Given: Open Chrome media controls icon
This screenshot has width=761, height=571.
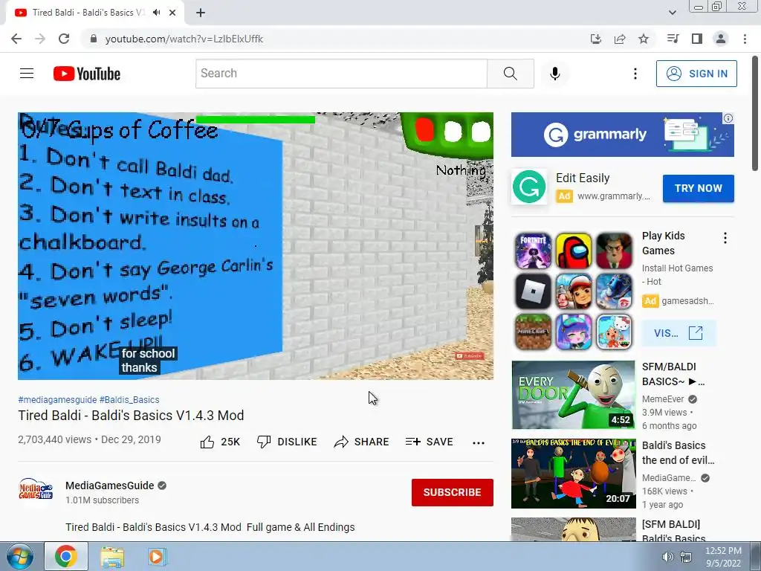Looking at the screenshot, I should click(x=673, y=39).
